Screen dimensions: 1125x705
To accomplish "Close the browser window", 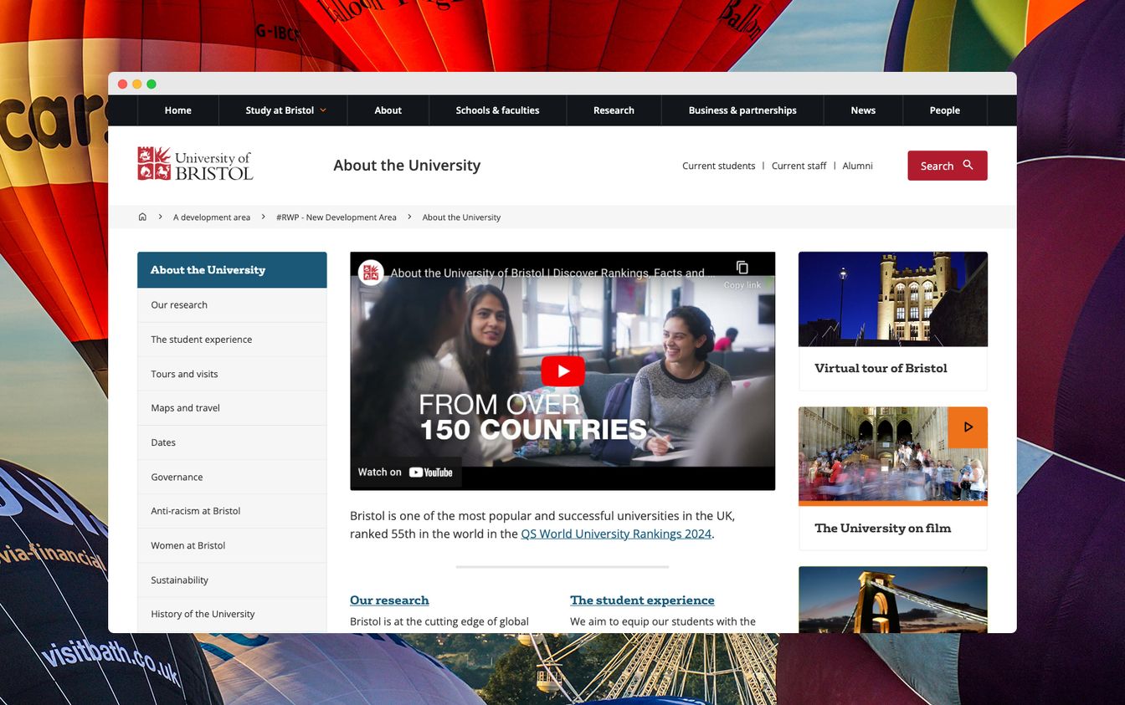I will click(123, 84).
